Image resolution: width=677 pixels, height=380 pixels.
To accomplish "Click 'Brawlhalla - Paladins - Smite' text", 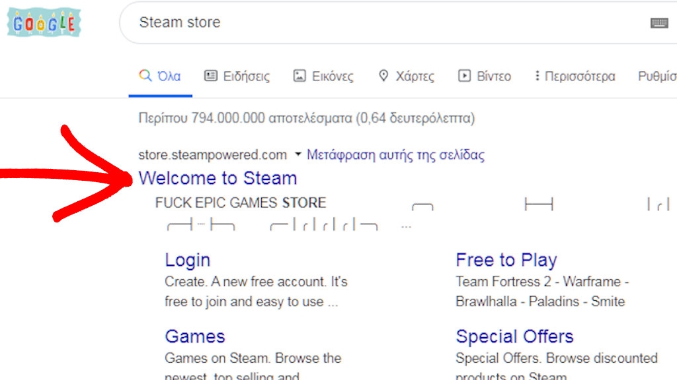I will 540,301.
